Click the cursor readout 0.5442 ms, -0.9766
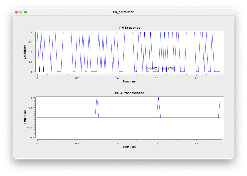This screenshot has width=247, height=176. pyautogui.click(x=161, y=68)
